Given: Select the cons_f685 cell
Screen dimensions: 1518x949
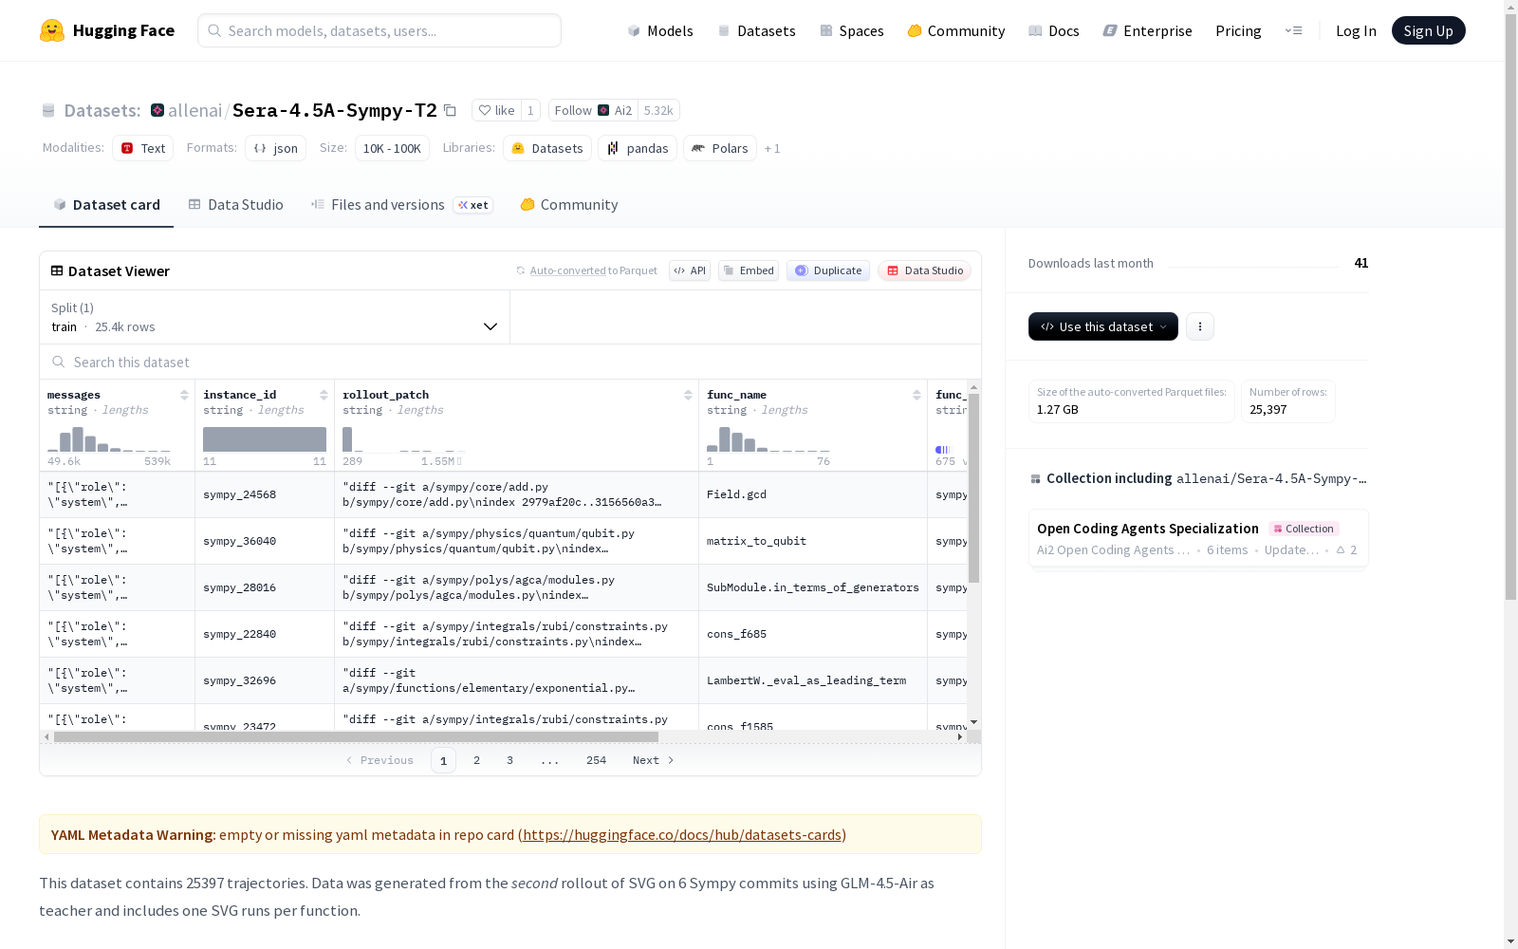Looking at the screenshot, I should [x=813, y=634].
